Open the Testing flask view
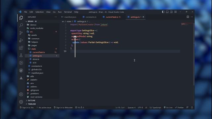Image resolution: width=212 pixels, height=119 pixels. tap(21, 55)
